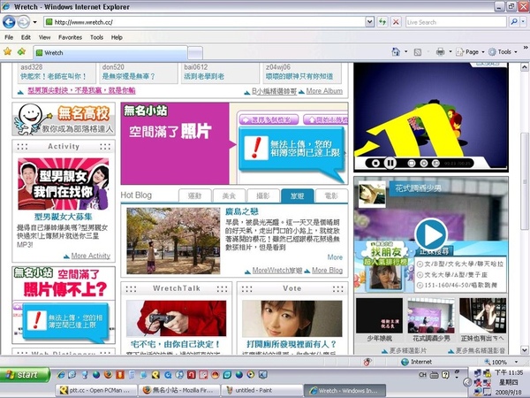The image size is (530, 398).
Task: Select the 151-160/46-50 radio option
Action: [420, 286]
